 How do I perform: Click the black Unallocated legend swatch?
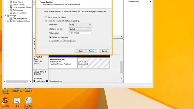[34, 81]
